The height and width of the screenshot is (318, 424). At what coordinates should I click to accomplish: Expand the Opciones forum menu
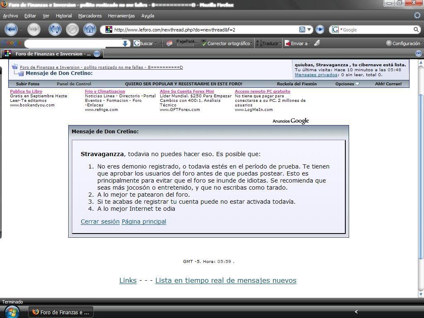point(347,84)
